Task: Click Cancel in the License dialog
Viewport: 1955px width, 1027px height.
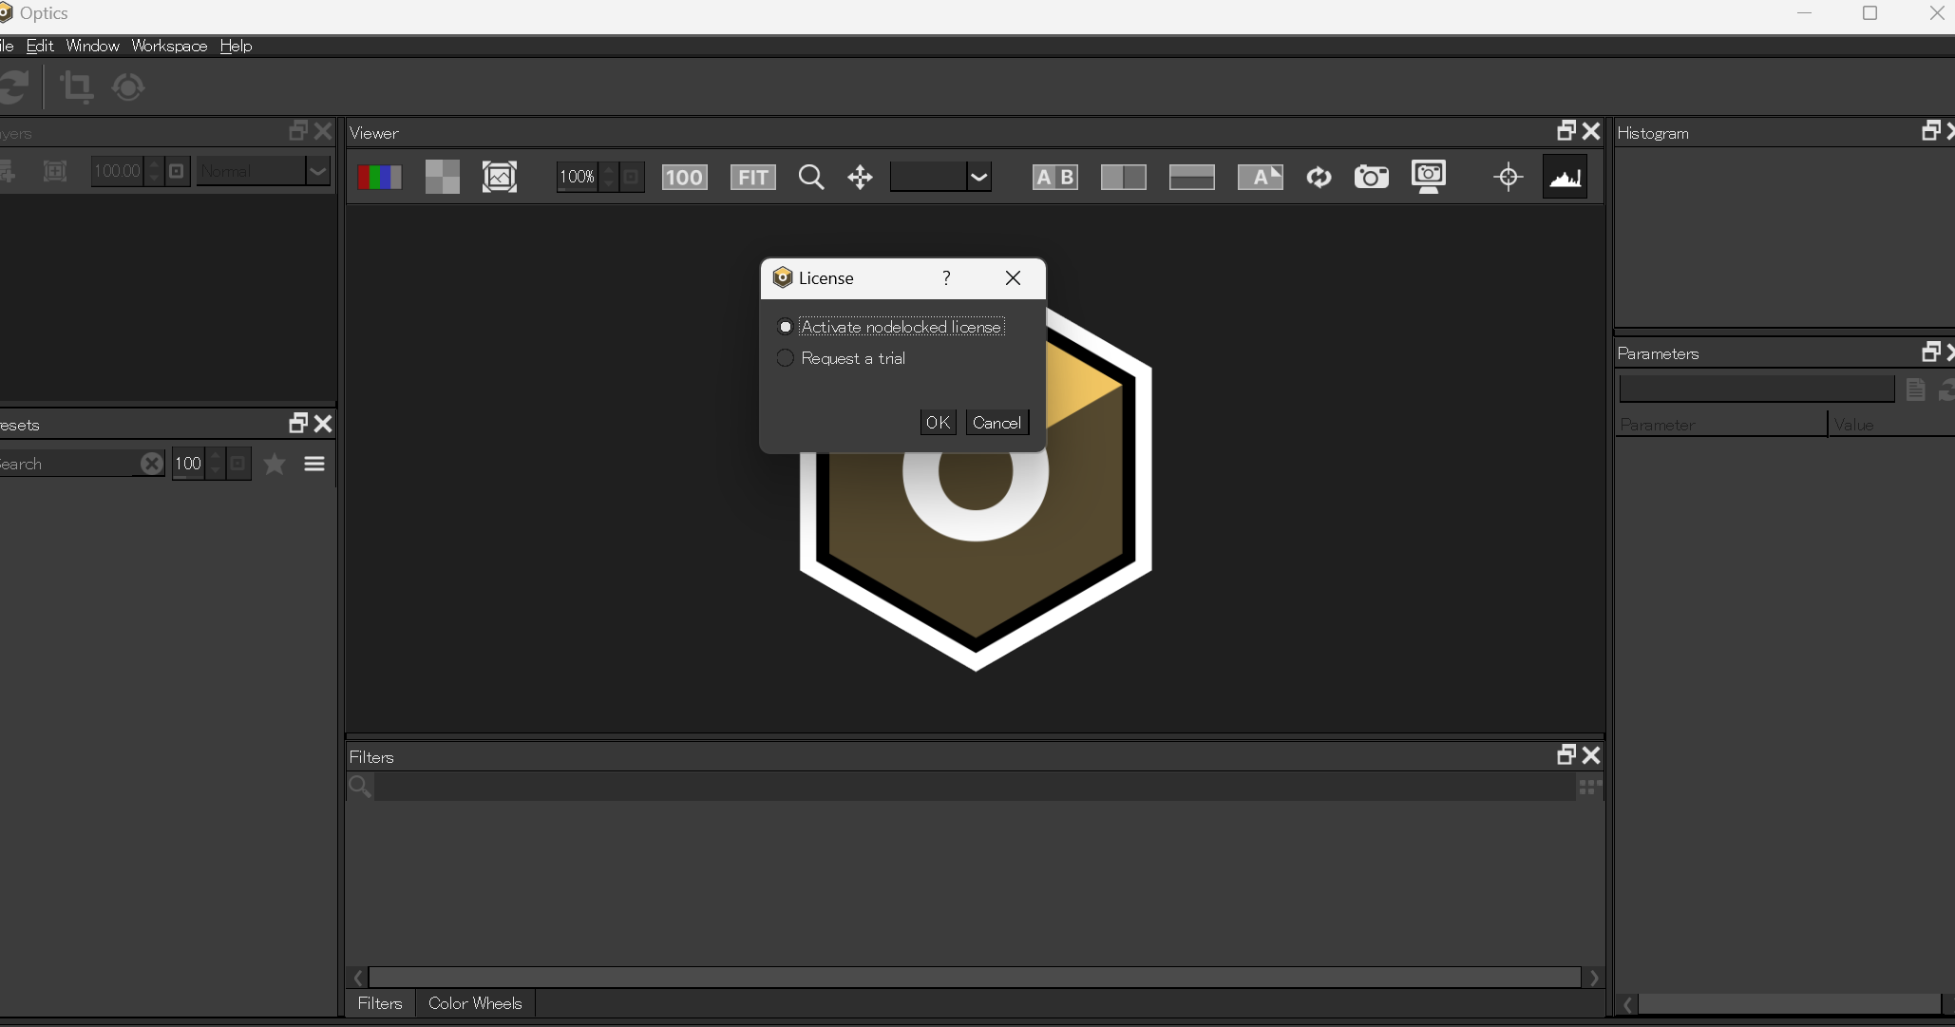Action: (996, 423)
